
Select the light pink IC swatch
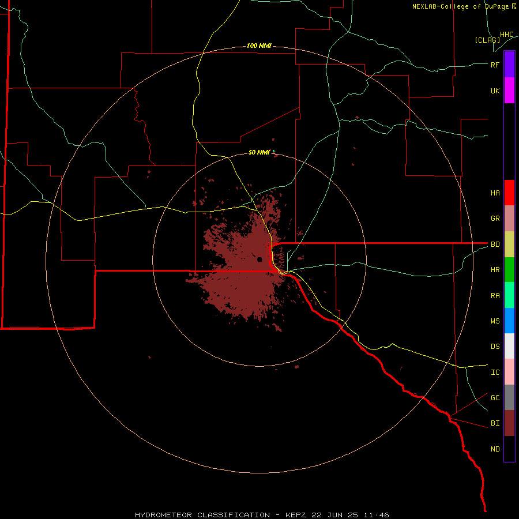[x=509, y=372]
